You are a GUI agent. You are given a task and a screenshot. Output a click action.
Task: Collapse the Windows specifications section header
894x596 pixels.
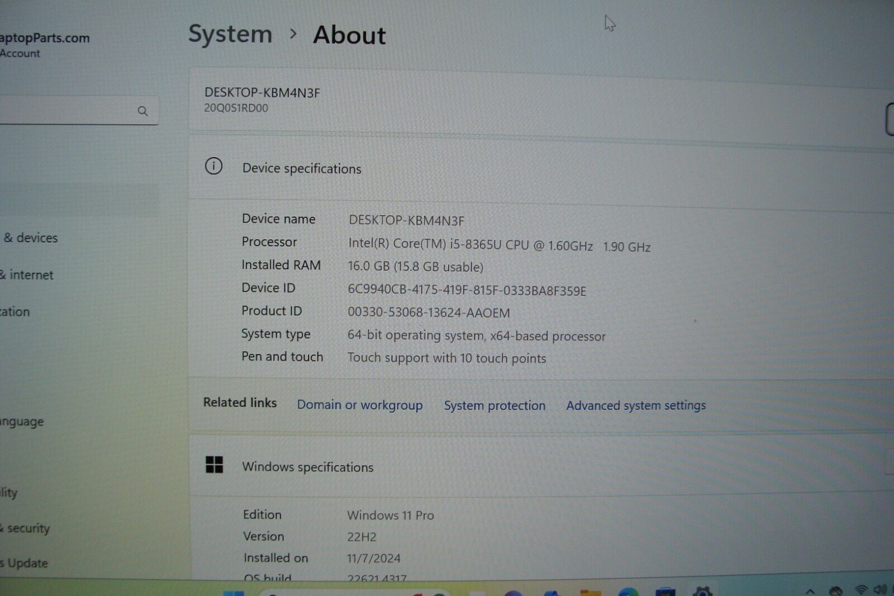541,466
